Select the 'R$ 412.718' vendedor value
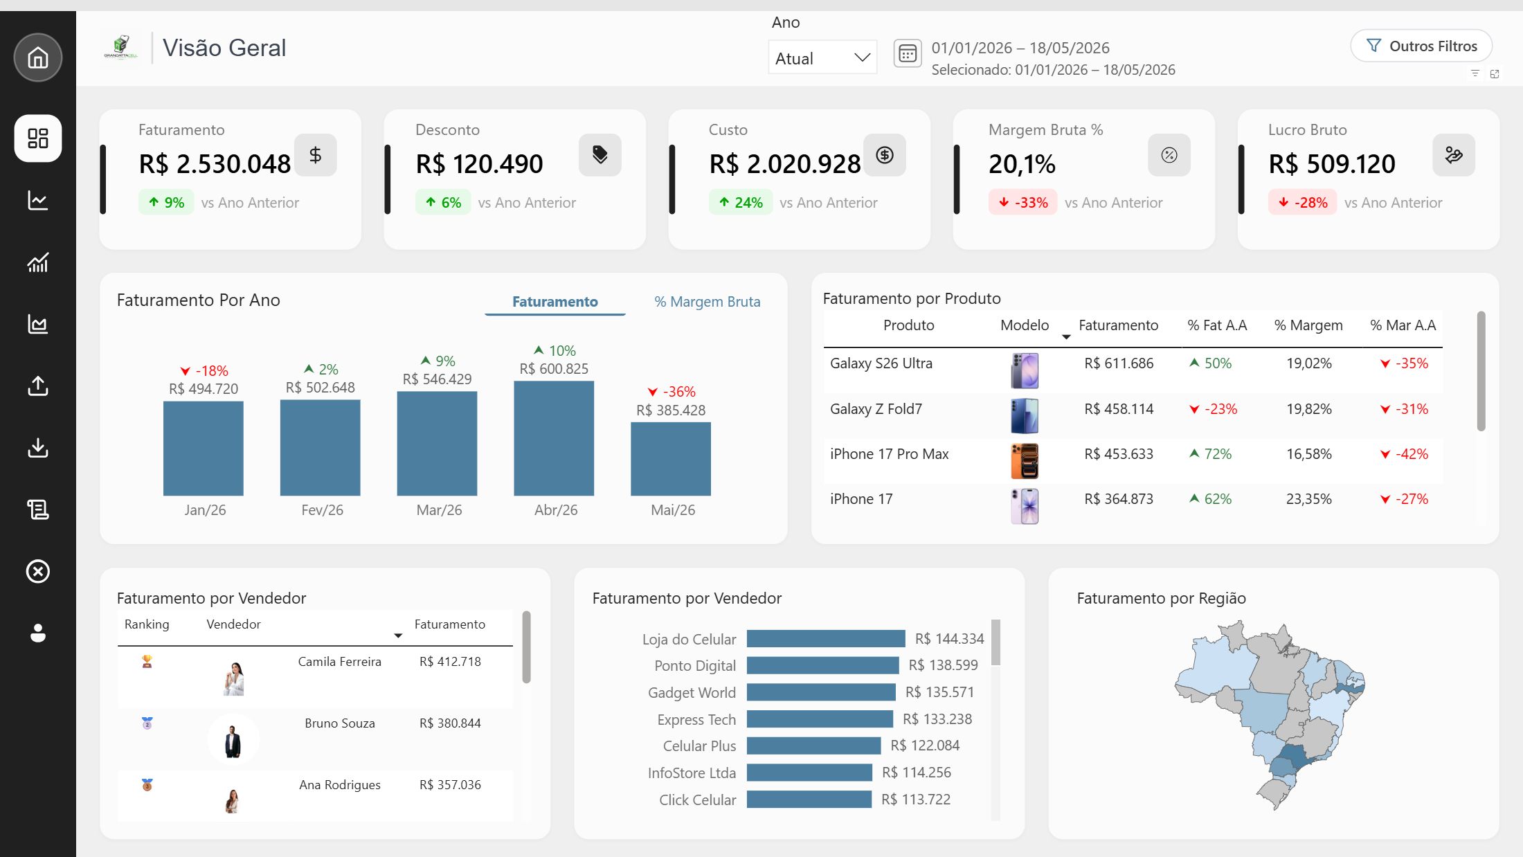The width and height of the screenshot is (1523, 857). 450,662
